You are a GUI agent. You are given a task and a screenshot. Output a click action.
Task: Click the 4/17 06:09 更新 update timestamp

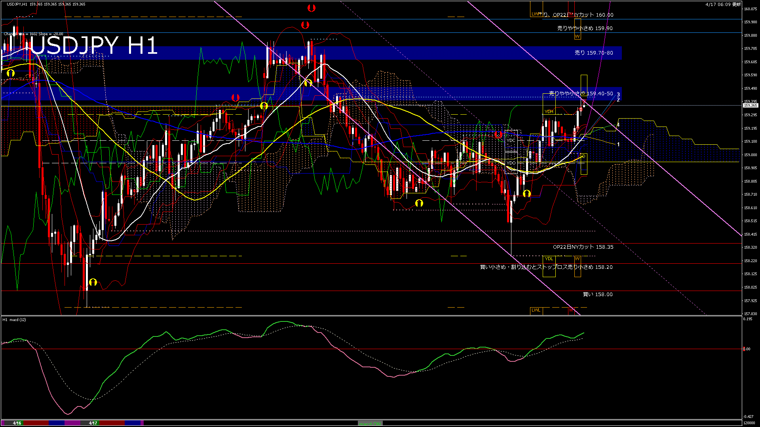pos(723,4)
